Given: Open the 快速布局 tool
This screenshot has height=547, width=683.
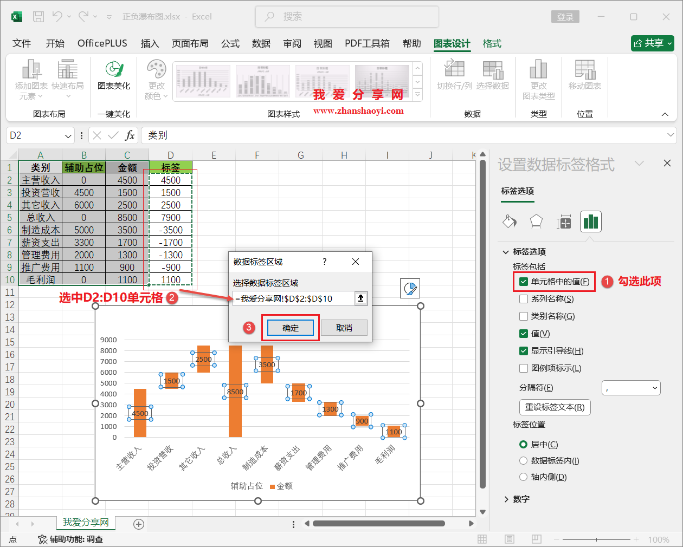Looking at the screenshot, I should pyautogui.click(x=67, y=80).
